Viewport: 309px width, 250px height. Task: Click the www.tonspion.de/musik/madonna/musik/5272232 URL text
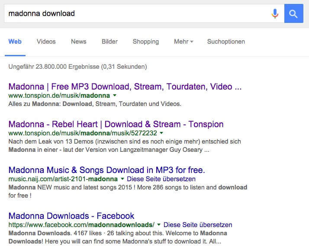coord(83,133)
